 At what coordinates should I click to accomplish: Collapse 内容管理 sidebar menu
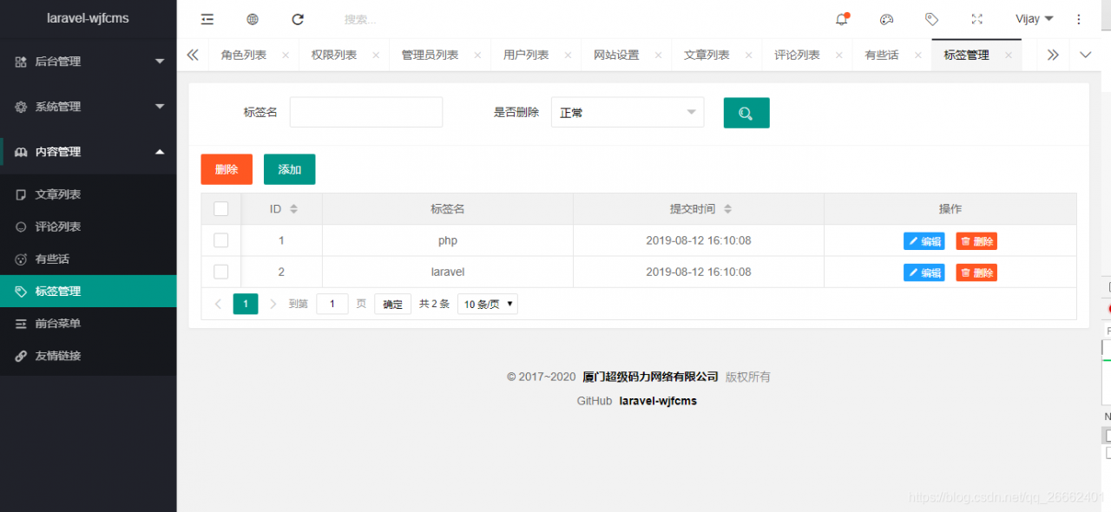(88, 152)
